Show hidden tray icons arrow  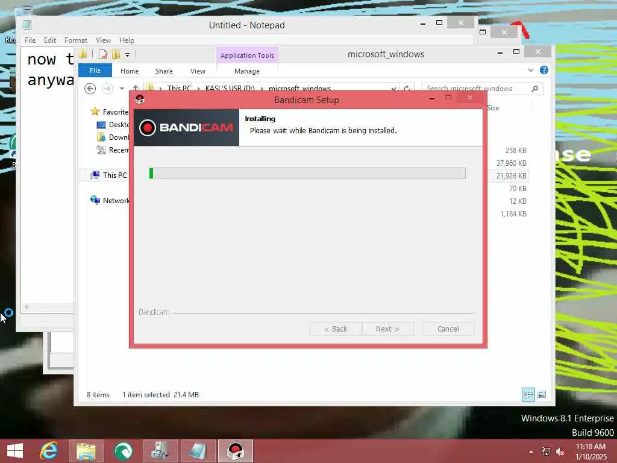[531, 452]
